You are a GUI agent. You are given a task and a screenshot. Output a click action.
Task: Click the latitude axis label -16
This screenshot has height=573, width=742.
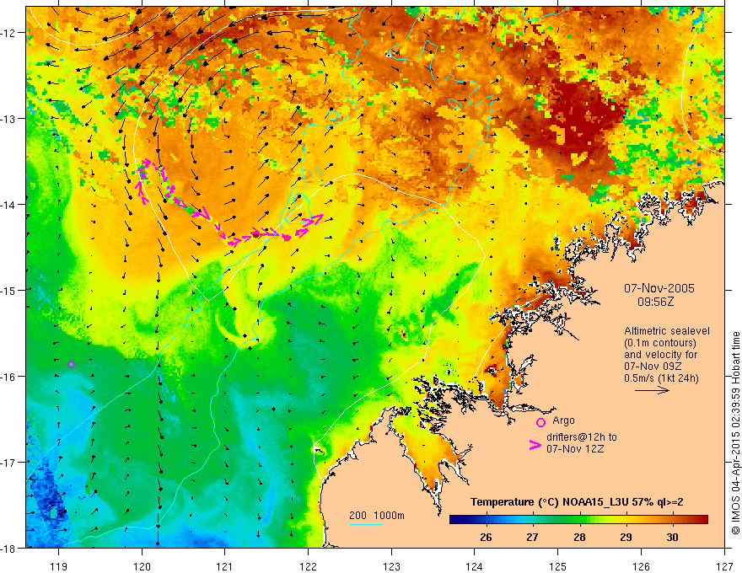tap(9, 377)
